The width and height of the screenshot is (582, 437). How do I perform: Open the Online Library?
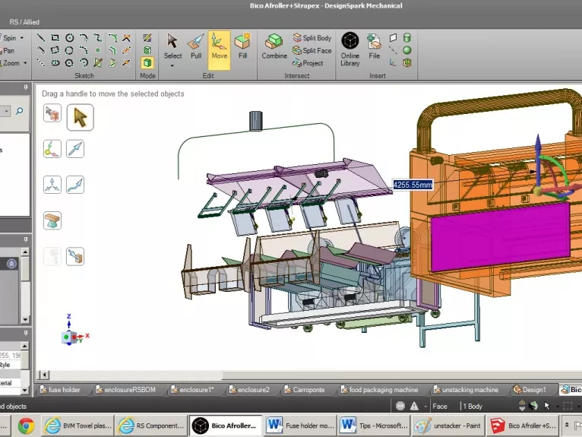click(350, 49)
